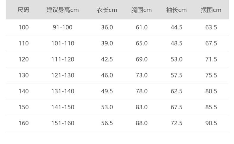Image resolution: width=234 pixels, height=144 pixels.
Task: Select the 121-130 suggested height cell
Action: 62,75
